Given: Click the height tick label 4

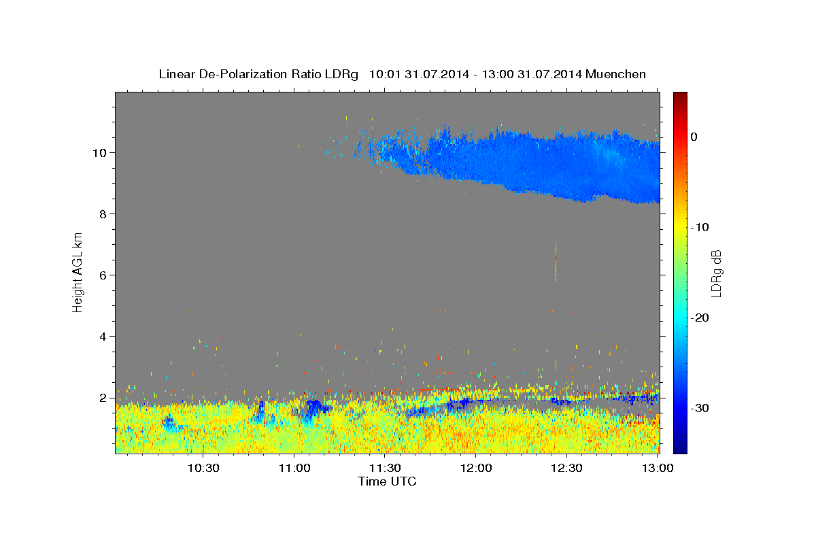Looking at the screenshot, I should pos(105,336).
